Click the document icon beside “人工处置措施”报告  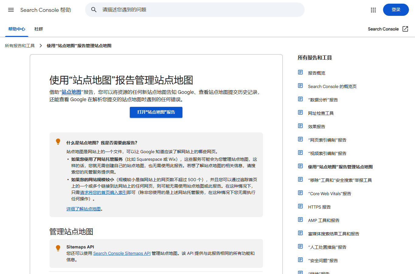coord(300,246)
